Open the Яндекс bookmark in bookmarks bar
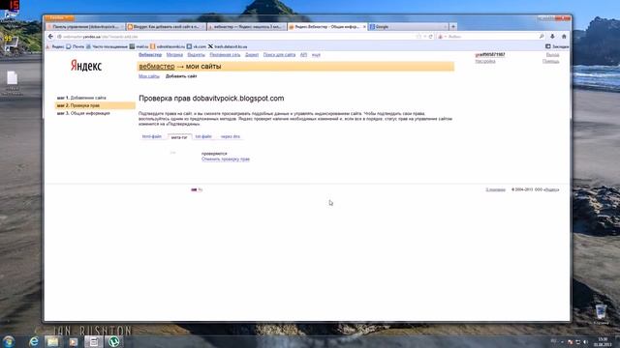620x348 pixels. point(55,46)
